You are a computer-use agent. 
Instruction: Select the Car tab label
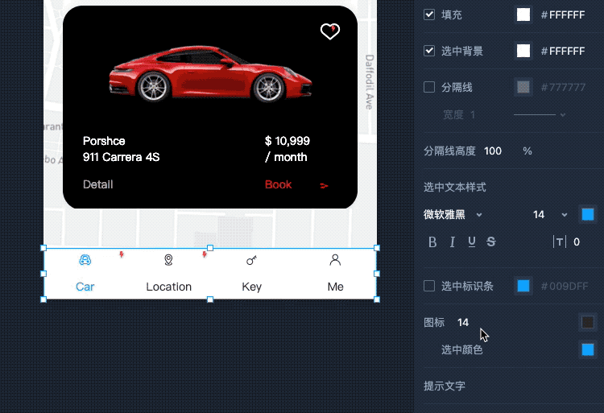tap(85, 287)
